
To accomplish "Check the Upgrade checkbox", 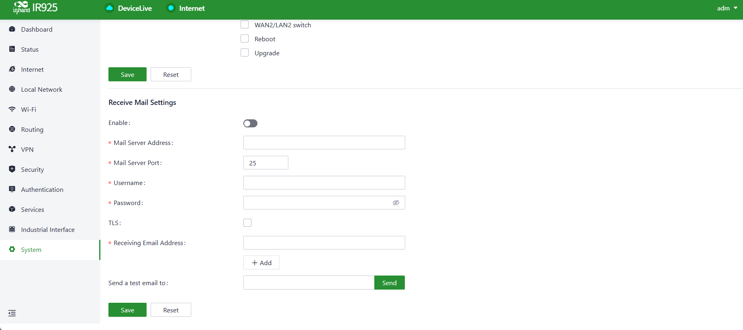I will point(245,53).
